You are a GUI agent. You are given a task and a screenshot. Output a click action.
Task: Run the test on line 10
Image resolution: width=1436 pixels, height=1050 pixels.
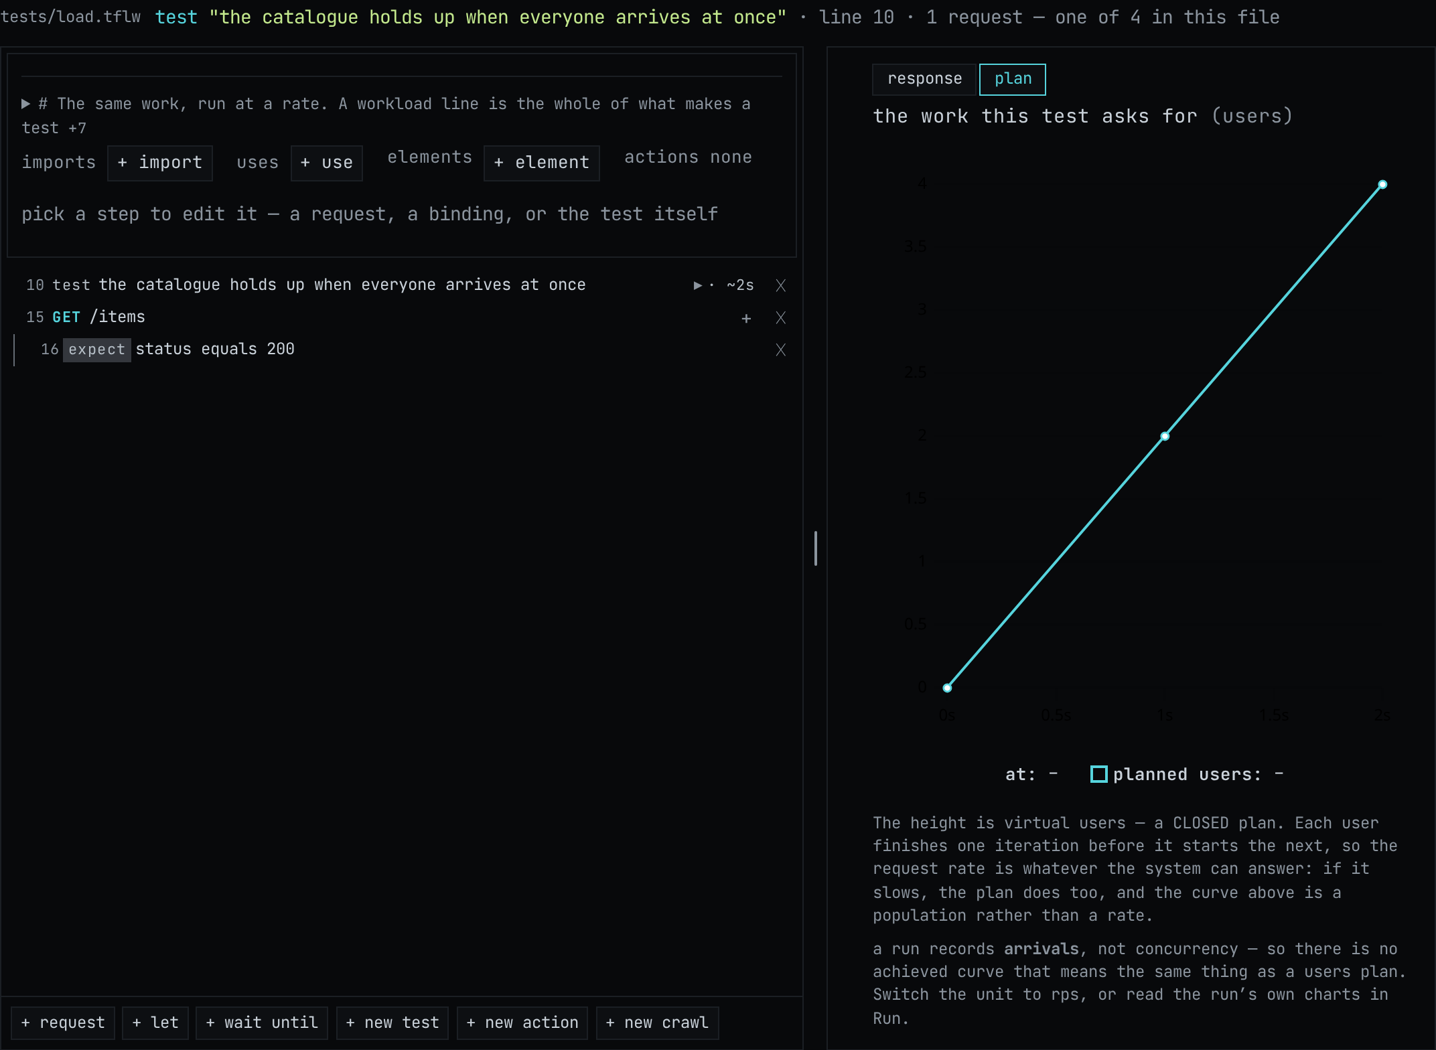[698, 285]
